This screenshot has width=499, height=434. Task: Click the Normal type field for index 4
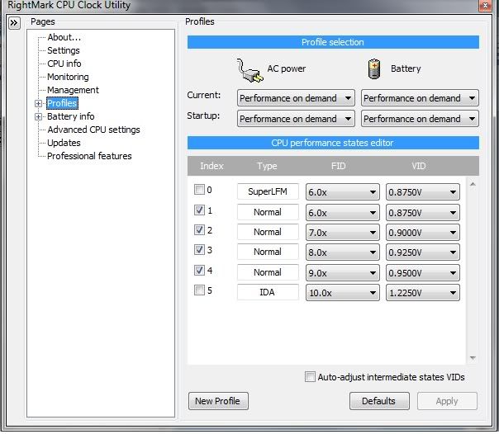[x=268, y=272]
